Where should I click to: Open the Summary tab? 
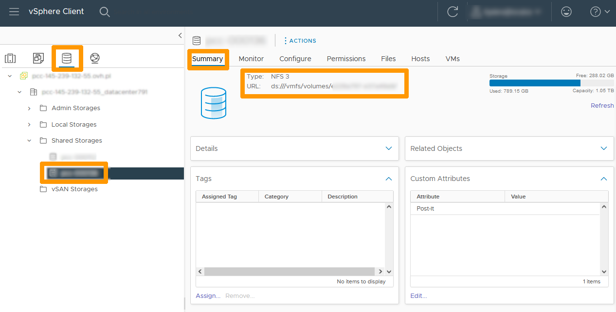pyautogui.click(x=207, y=59)
